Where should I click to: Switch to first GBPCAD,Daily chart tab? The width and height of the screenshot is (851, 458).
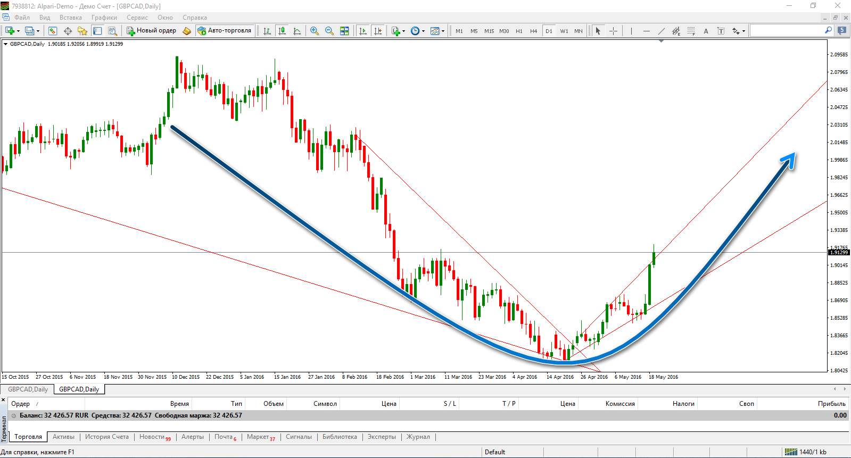(28, 389)
